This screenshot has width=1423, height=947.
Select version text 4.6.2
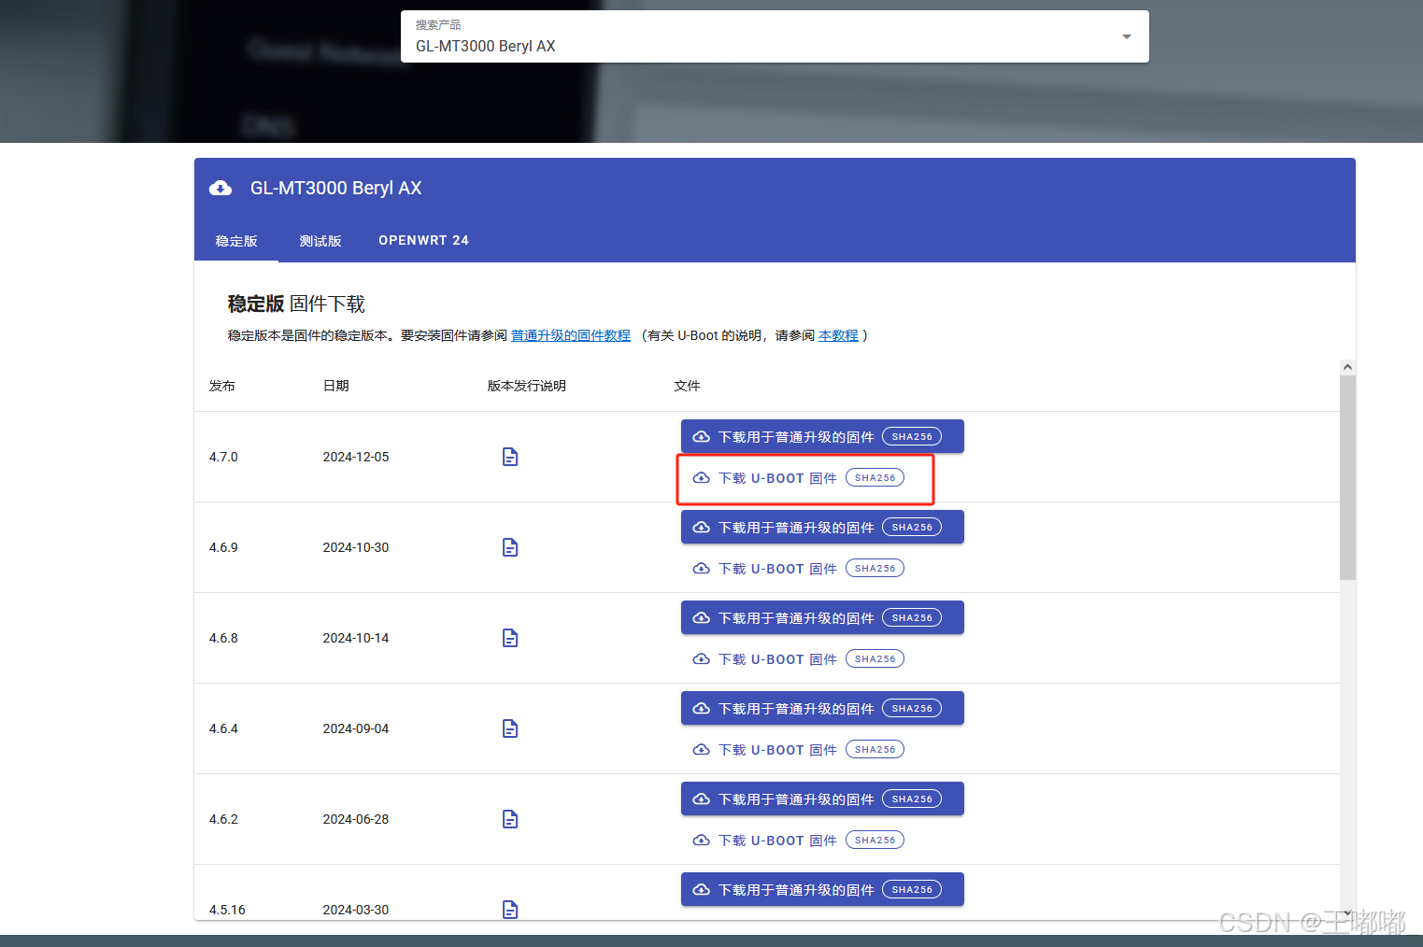coord(223,819)
